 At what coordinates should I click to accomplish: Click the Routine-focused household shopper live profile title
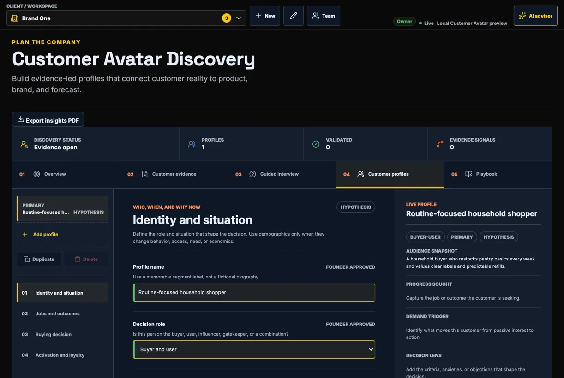[472, 213]
